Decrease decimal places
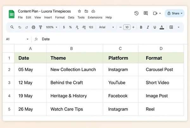Image resolution: width=190 pixels, height=128 pixels. (x=77, y=27)
